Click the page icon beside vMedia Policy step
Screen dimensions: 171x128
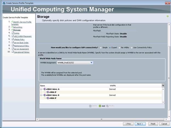click(12, 39)
